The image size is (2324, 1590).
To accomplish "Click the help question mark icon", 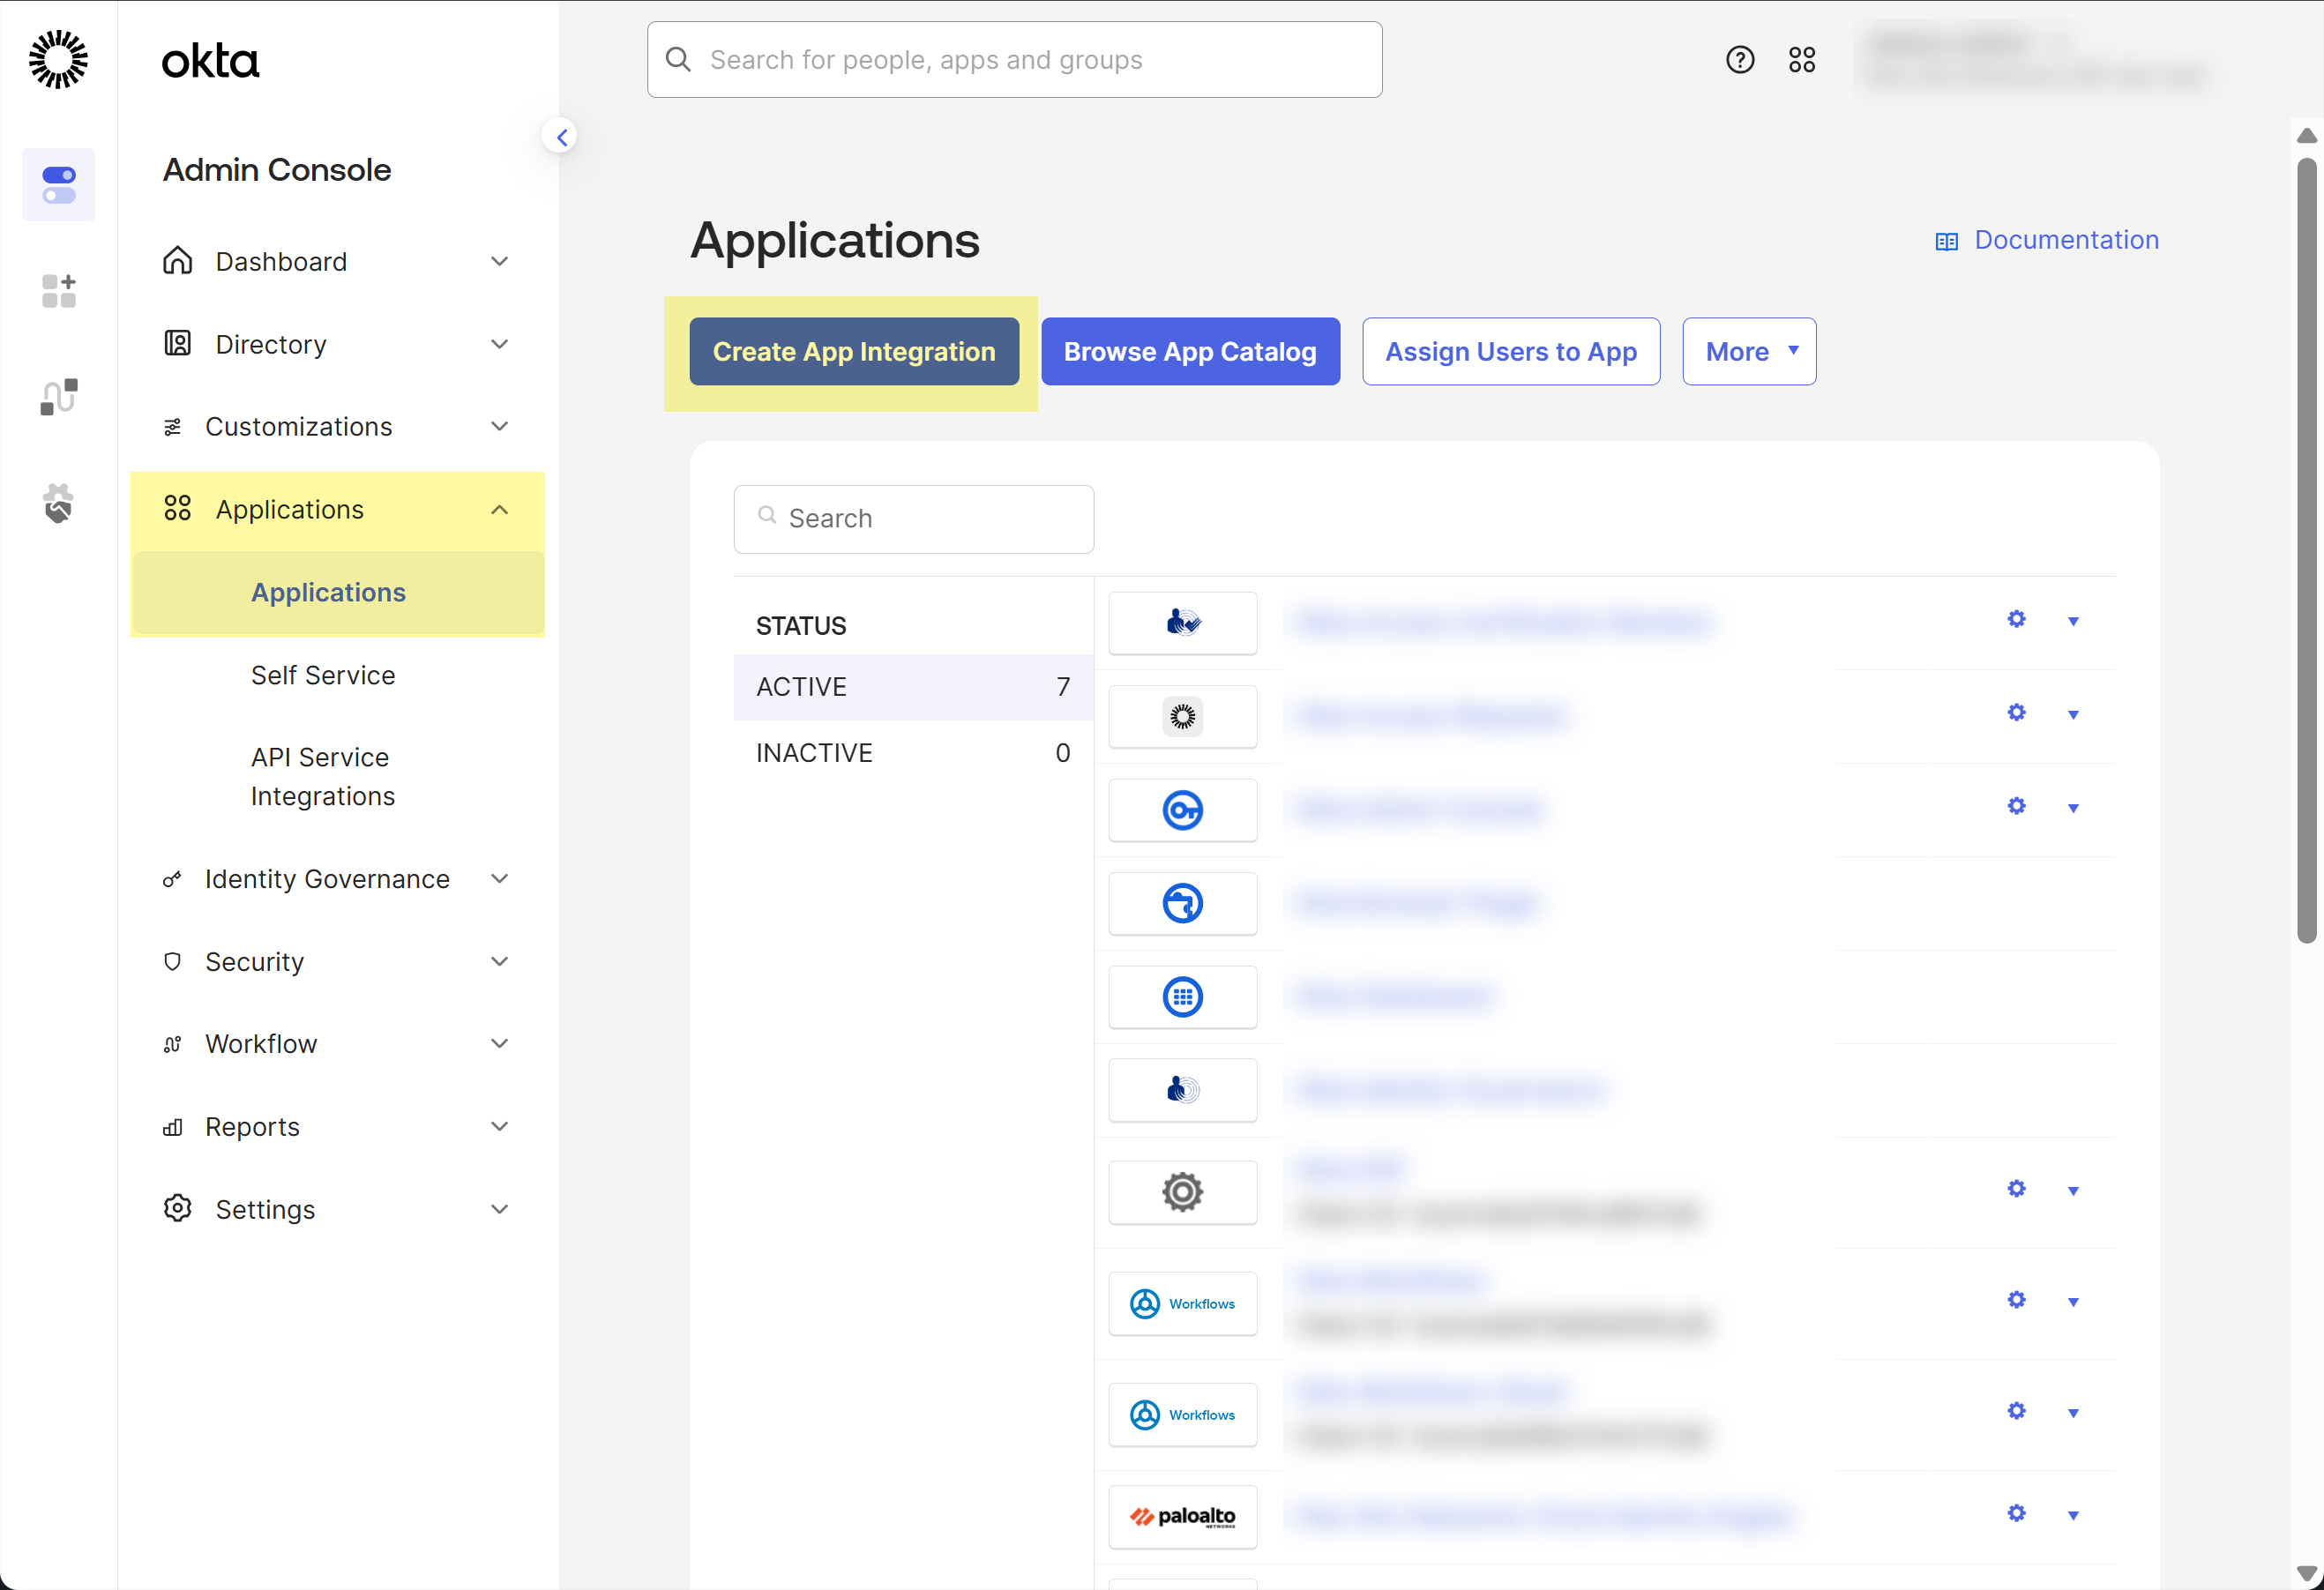I will [x=1739, y=60].
